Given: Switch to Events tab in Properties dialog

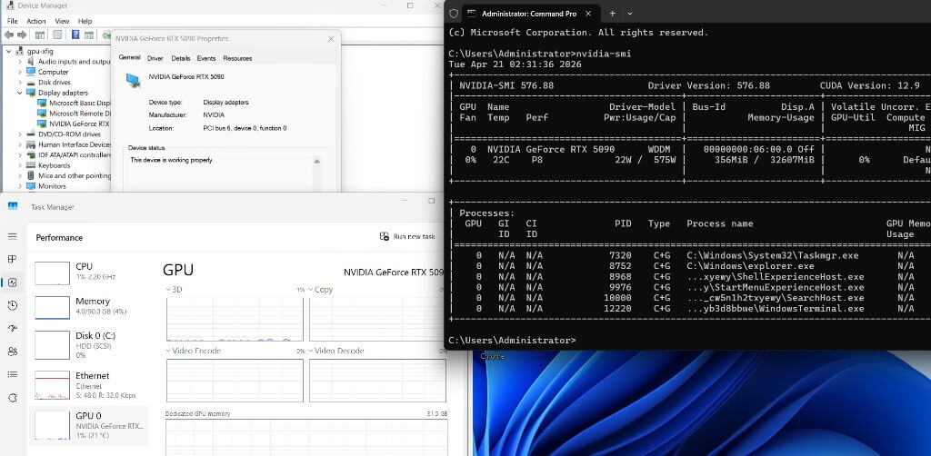Looking at the screenshot, I should pos(206,58).
